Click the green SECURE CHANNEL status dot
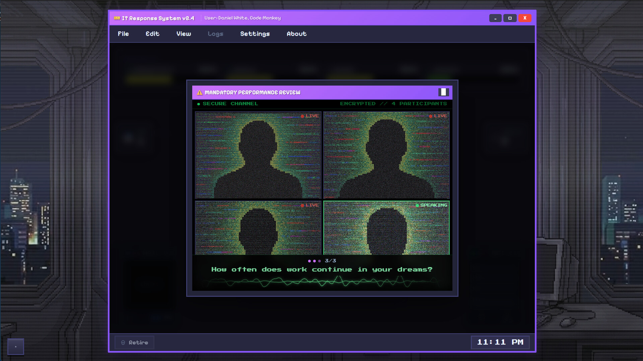The image size is (643, 361). coord(199,104)
